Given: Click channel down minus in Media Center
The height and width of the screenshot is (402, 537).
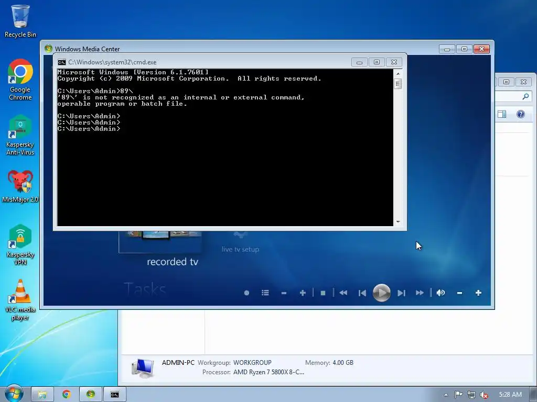Looking at the screenshot, I should (x=284, y=293).
